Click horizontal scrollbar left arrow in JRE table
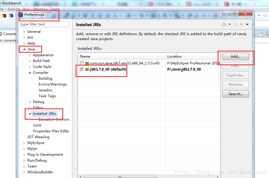This screenshot has height=178, width=269. [x=81, y=177]
